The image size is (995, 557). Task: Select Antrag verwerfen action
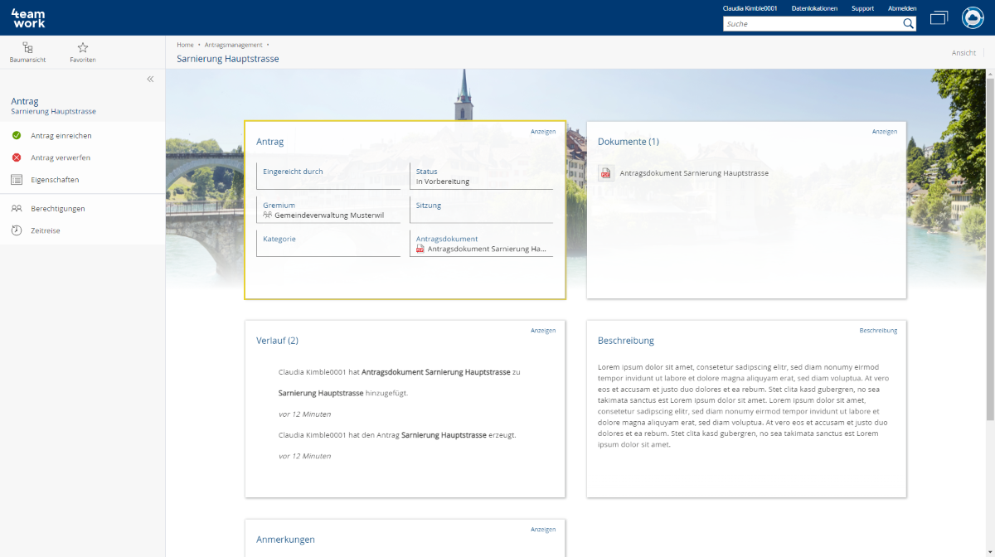[x=61, y=157]
